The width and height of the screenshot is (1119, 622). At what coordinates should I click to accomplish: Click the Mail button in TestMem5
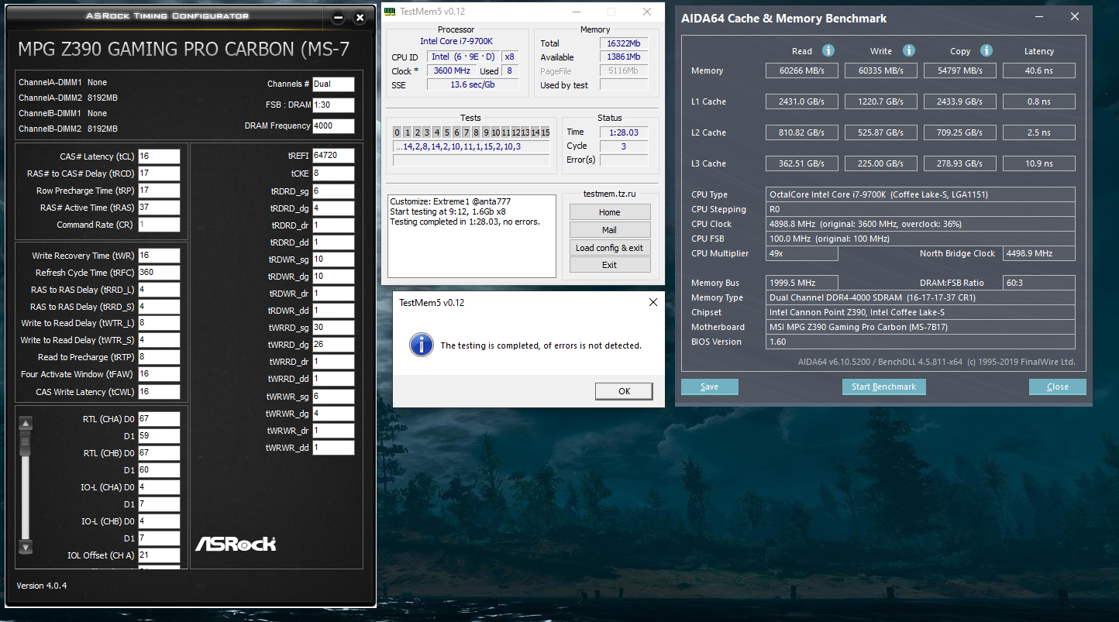coord(610,230)
